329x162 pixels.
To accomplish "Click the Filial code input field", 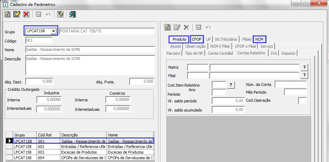I will 198,75.
